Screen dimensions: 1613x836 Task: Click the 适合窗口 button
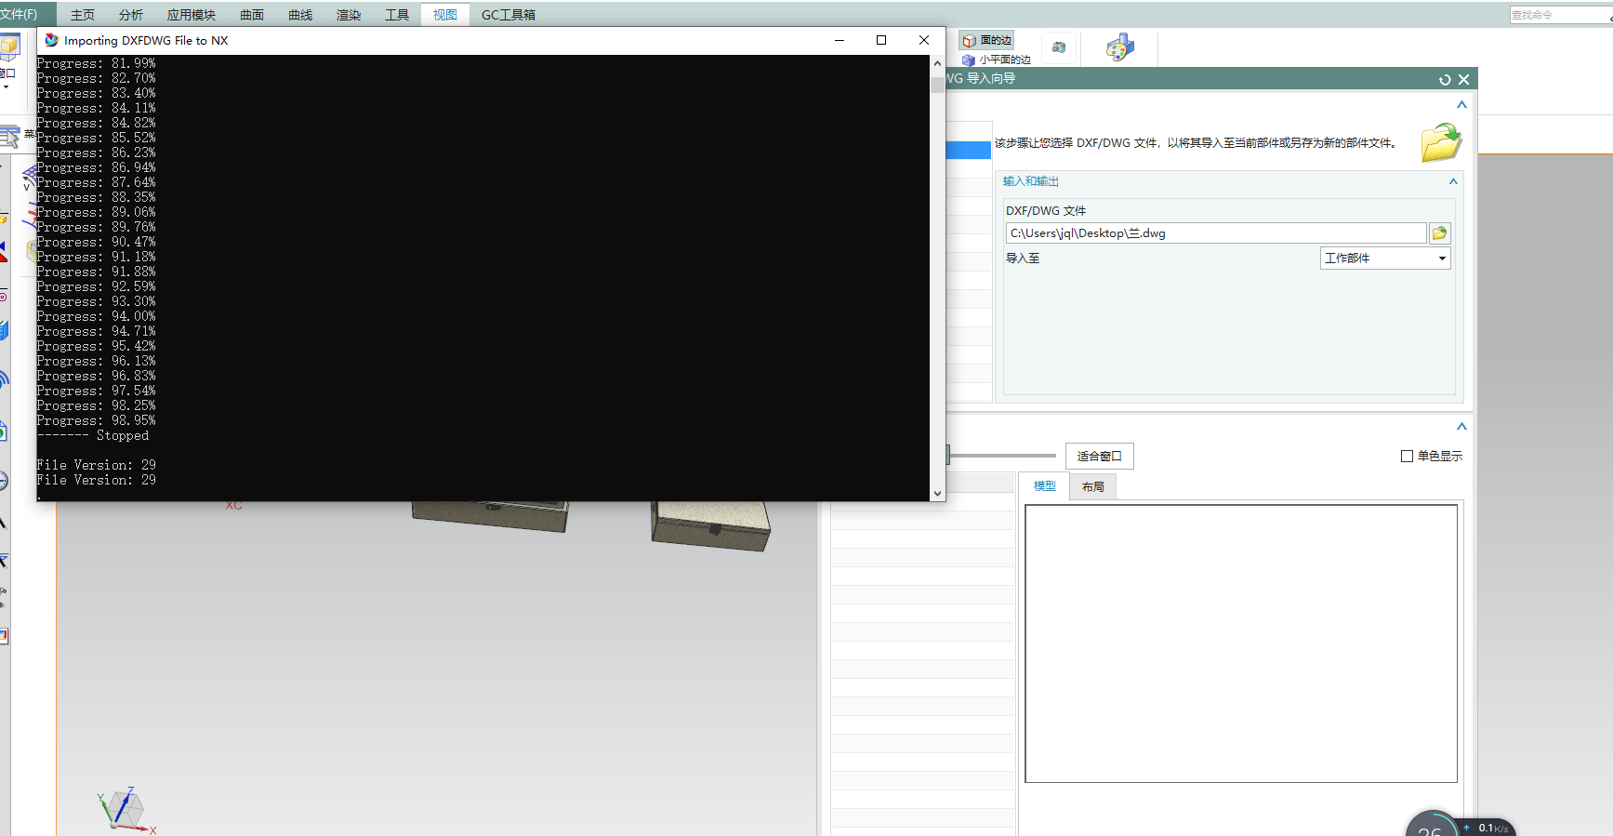(x=1100, y=456)
